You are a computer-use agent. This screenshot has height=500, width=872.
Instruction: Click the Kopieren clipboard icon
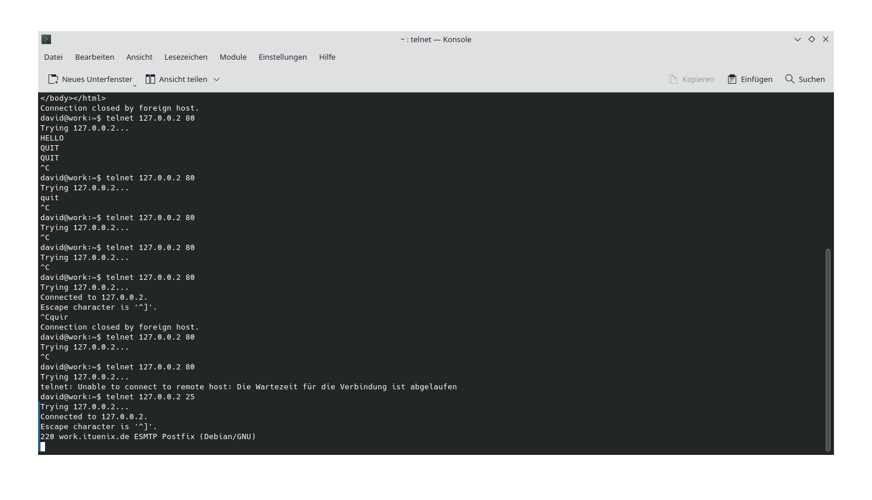672,79
